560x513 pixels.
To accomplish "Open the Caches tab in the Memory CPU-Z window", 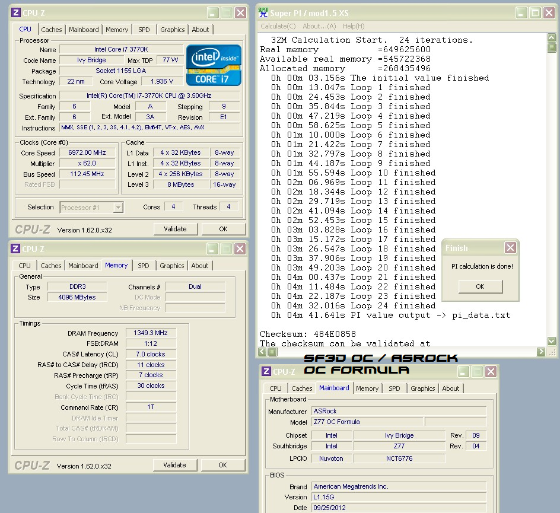I will [50, 266].
